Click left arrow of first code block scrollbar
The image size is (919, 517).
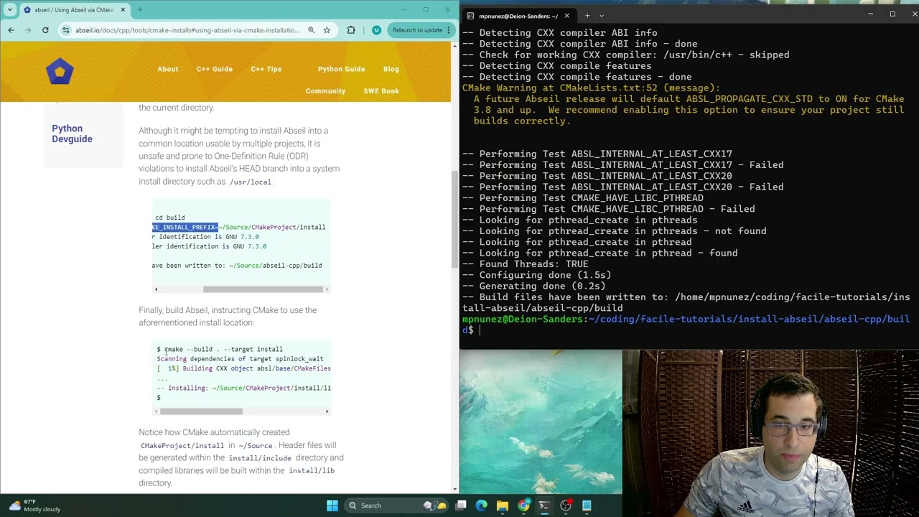pos(156,289)
